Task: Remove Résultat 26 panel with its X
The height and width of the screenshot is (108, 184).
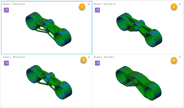Action: pos(89,57)
